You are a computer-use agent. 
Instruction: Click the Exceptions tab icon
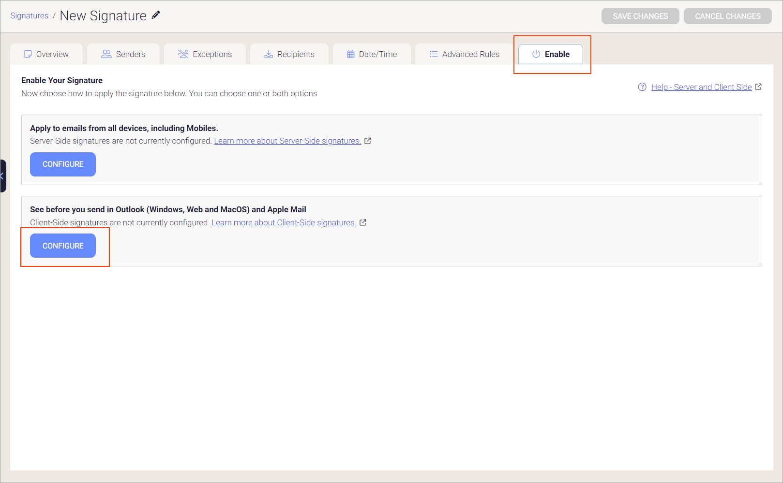(x=183, y=54)
